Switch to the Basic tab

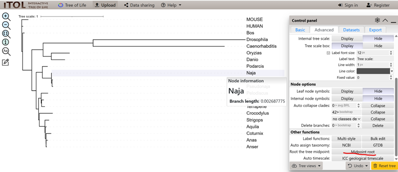pos(300,30)
